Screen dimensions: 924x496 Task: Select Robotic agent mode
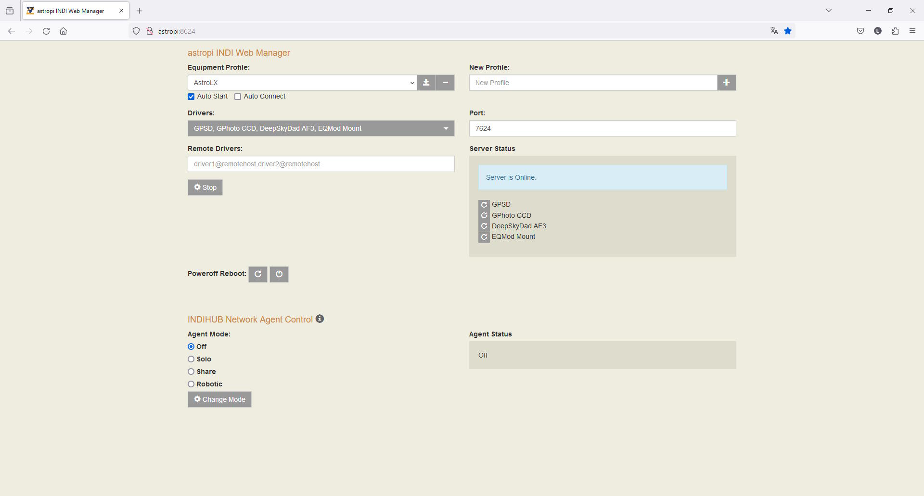(x=191, y=384)
